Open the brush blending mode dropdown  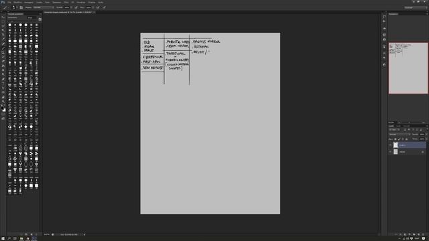point(43,7)
